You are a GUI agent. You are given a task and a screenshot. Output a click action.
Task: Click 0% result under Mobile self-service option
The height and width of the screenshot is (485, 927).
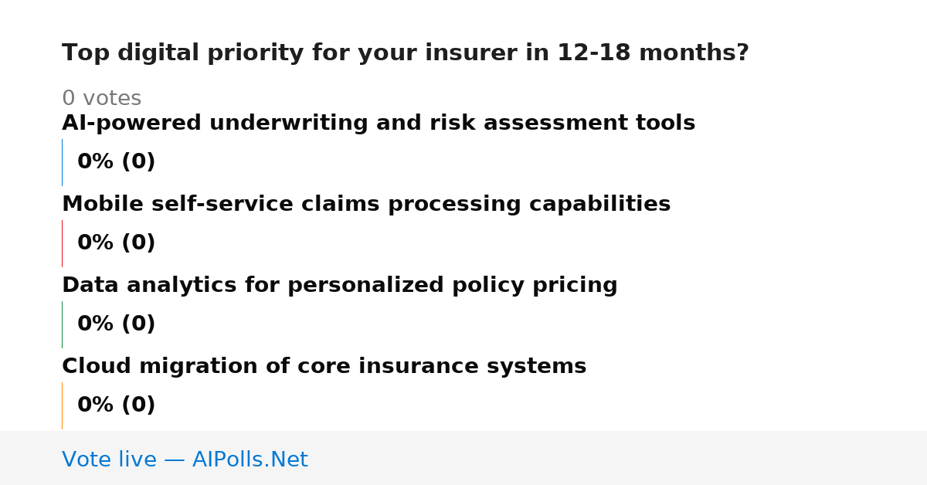[96, 243]
